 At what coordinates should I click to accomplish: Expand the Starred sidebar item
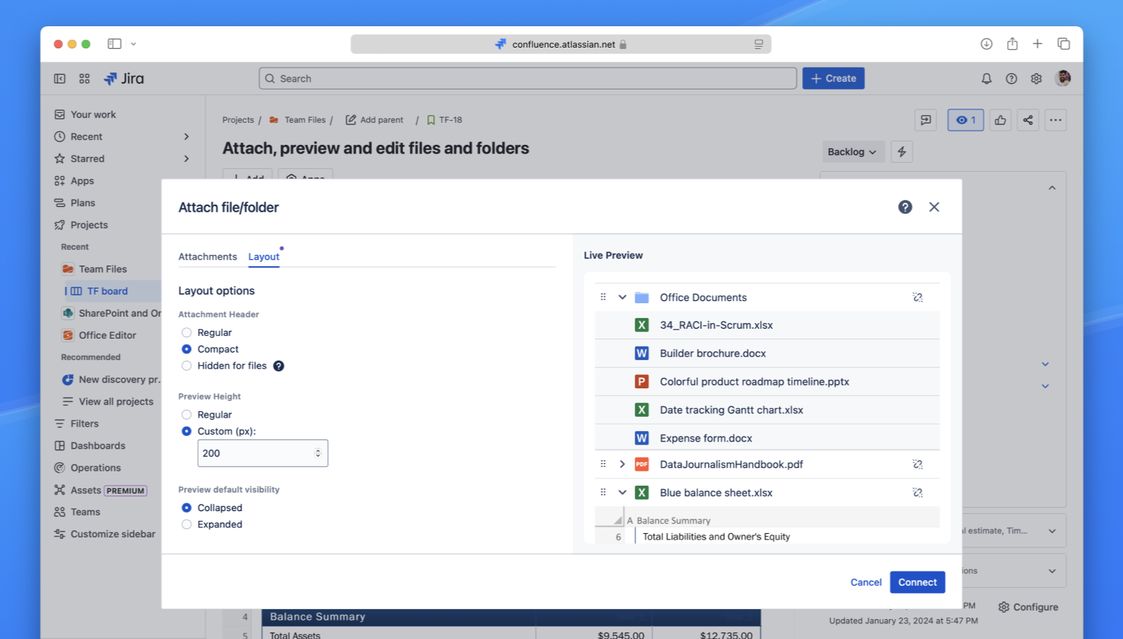[187, 158]
